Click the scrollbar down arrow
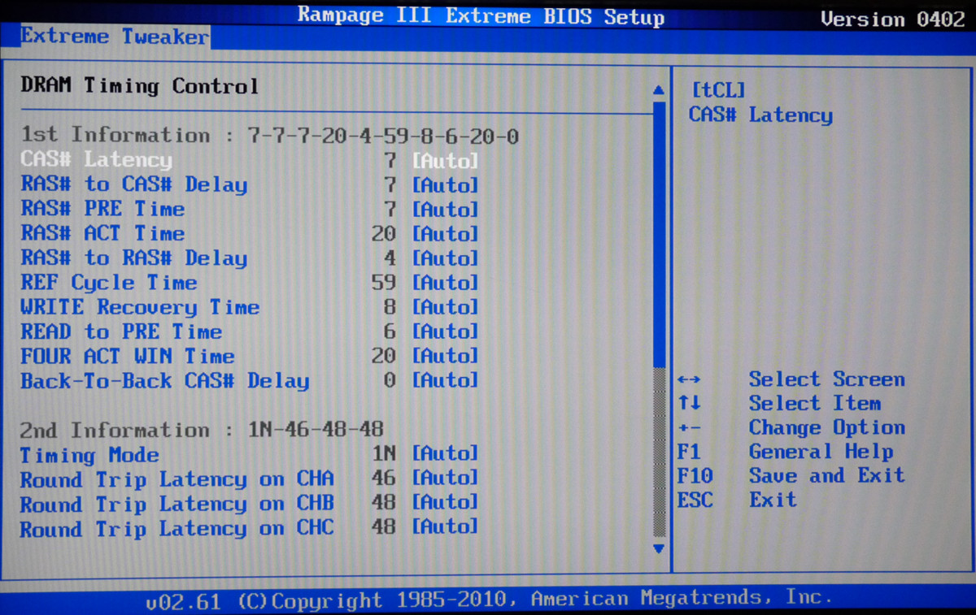The height and width of the screenshot is (615, 976). [659, 548]
